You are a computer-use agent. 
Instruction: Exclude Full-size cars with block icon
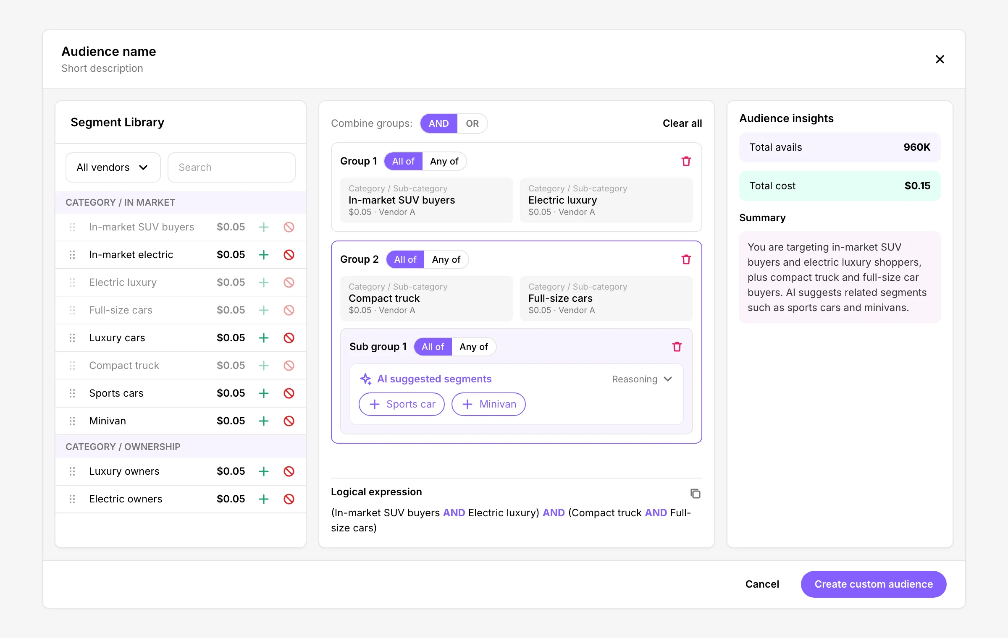click(x=289, y=310)
